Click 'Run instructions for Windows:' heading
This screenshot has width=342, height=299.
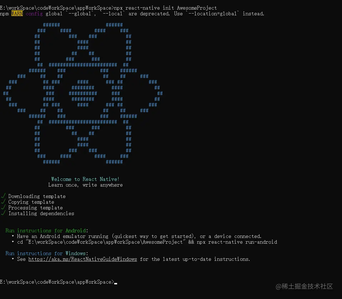(x=47, y=253)
